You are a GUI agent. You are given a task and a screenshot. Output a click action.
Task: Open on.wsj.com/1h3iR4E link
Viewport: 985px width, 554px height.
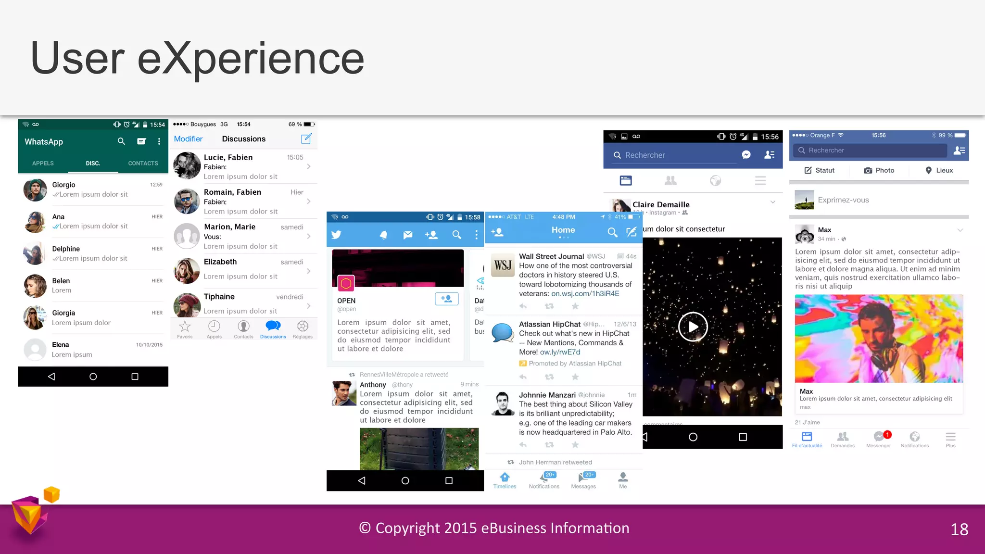(585, 294)
